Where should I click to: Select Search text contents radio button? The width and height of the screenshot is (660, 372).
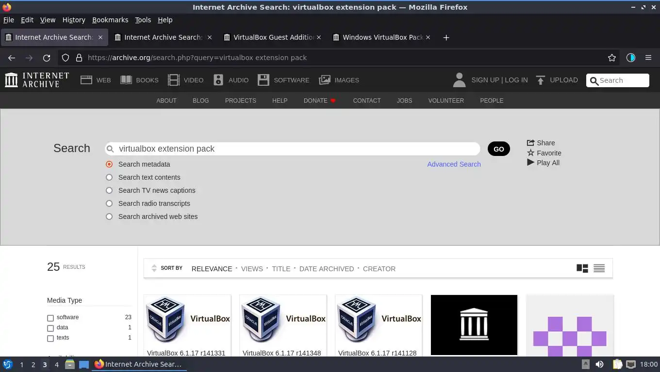[x=109, y=177]
